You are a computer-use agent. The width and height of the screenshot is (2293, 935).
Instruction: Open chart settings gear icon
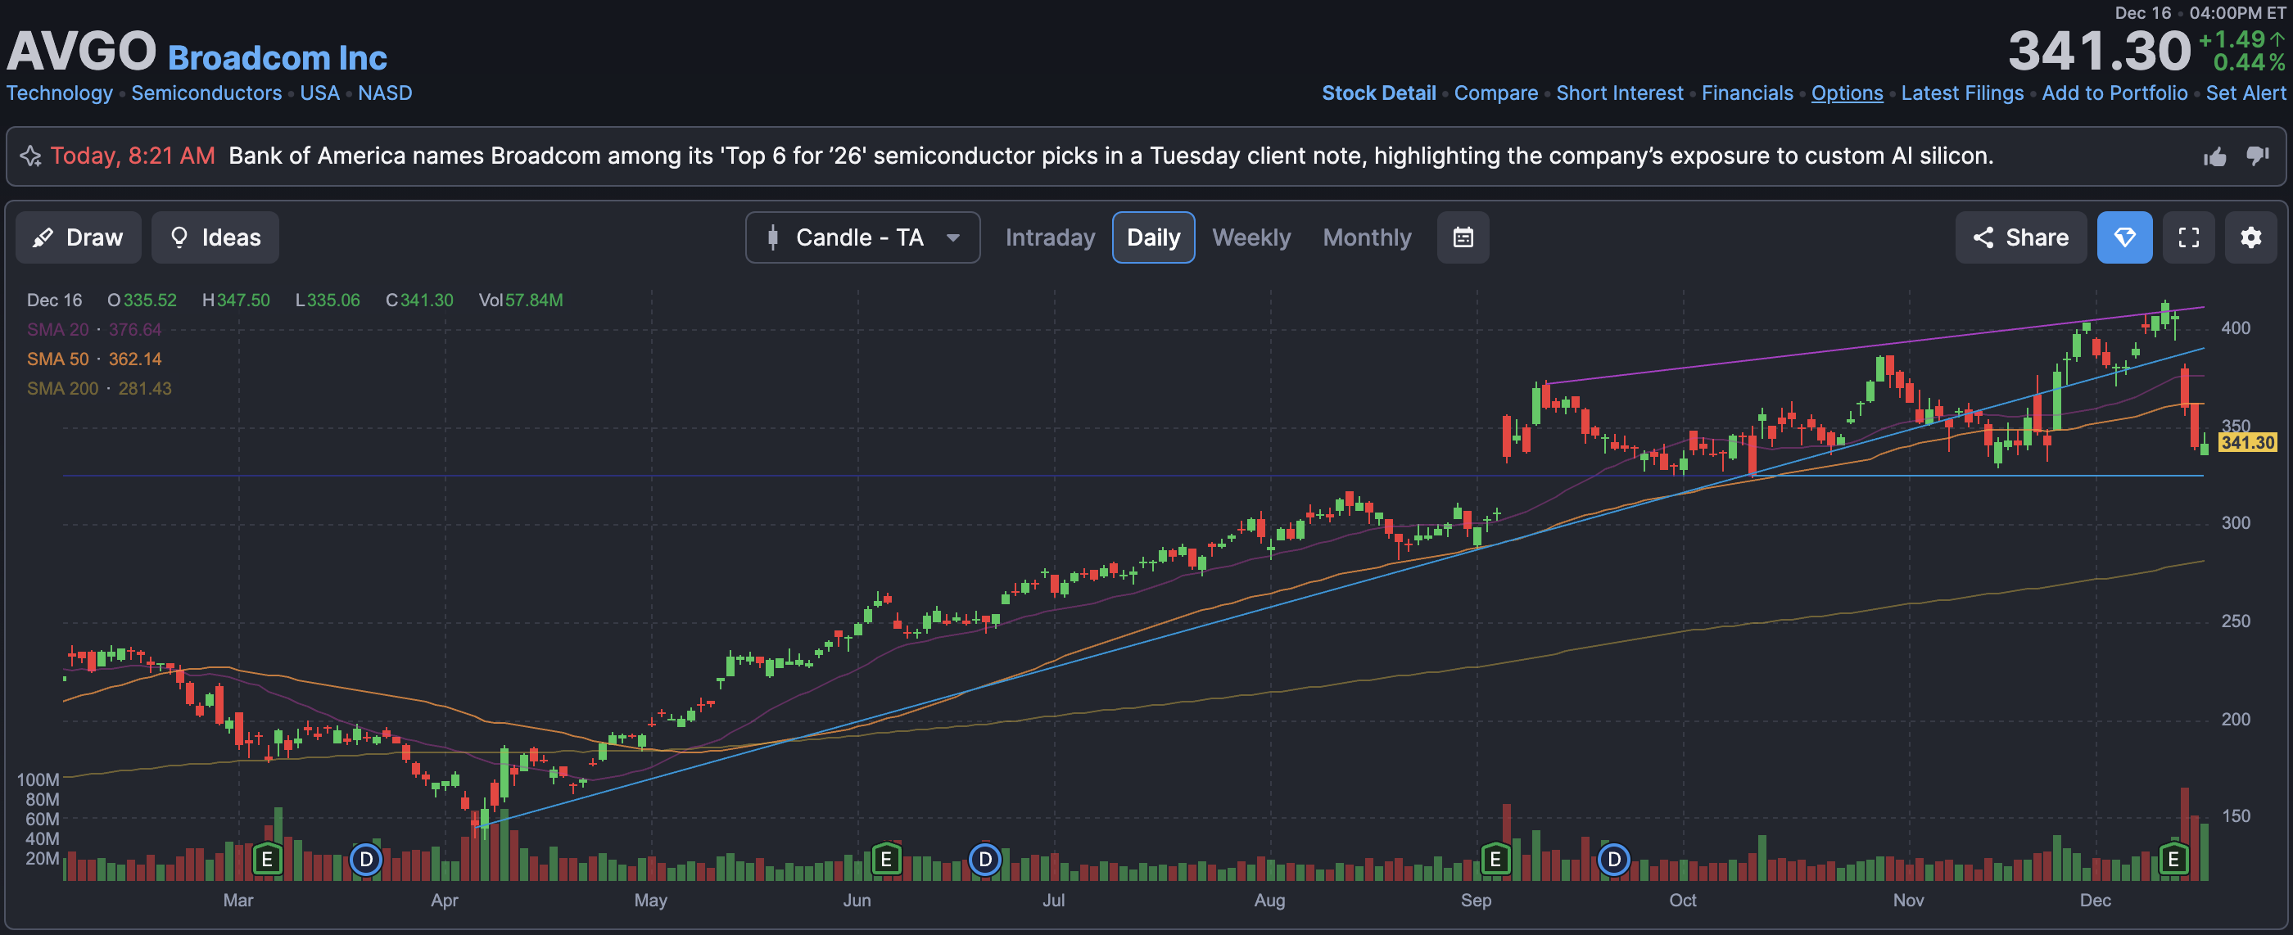click(2250, 237)
